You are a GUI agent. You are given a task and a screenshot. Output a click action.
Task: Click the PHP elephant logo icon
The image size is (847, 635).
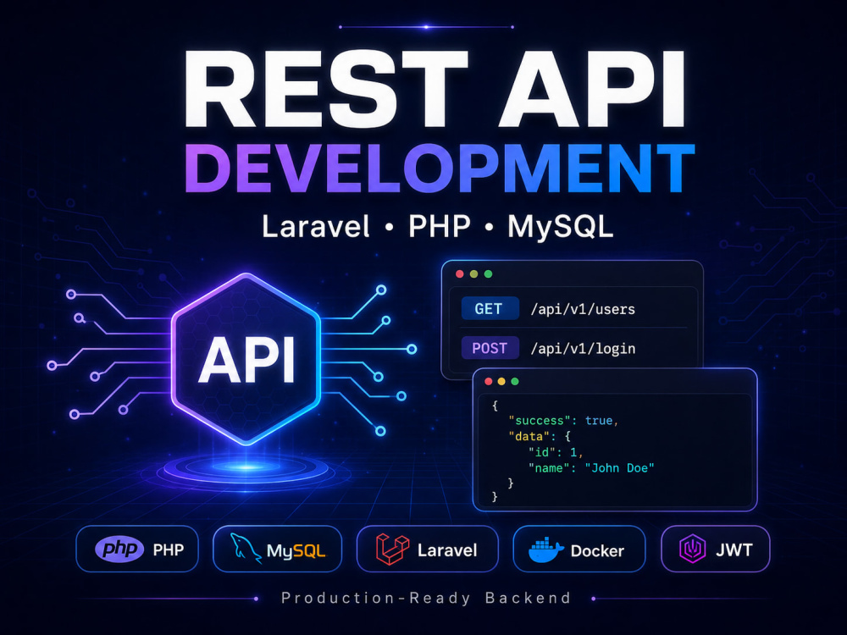[119, 549]
